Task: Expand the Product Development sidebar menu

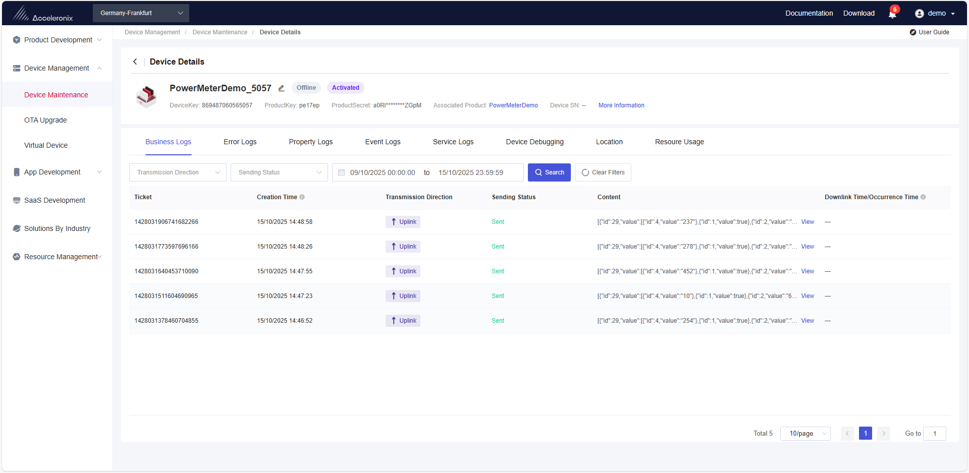Action: click(58, 40)
